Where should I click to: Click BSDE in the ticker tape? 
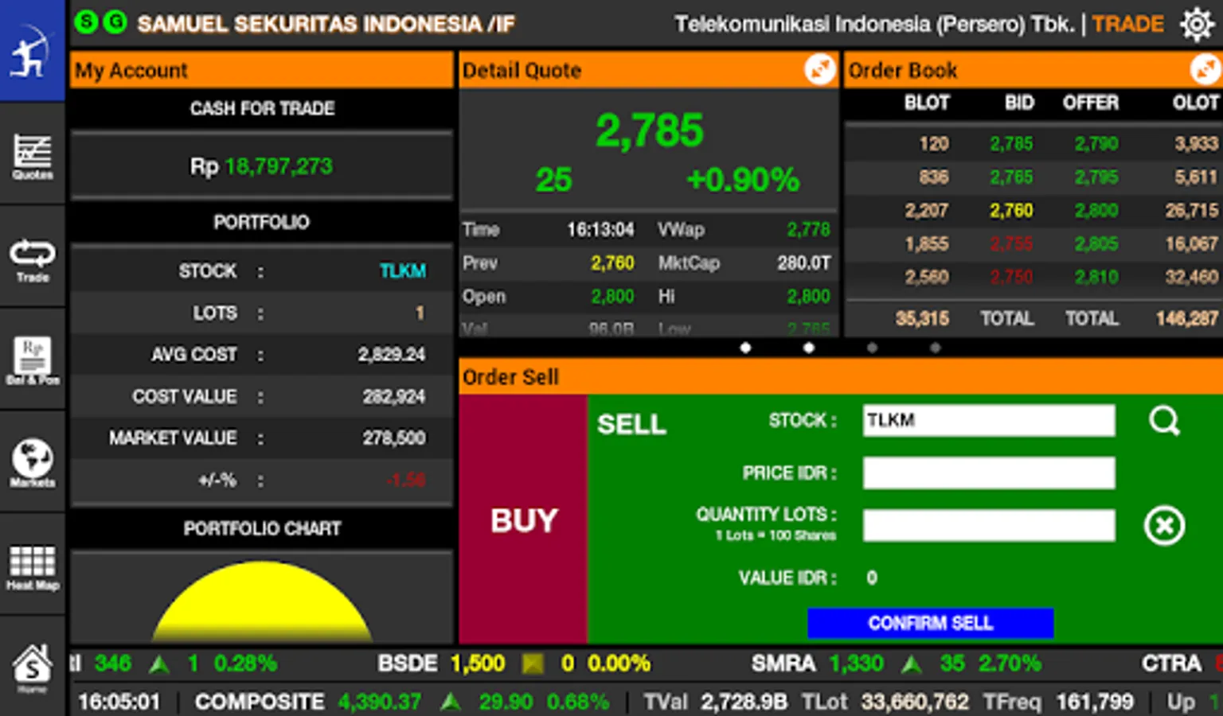click(x=407, y=663)
